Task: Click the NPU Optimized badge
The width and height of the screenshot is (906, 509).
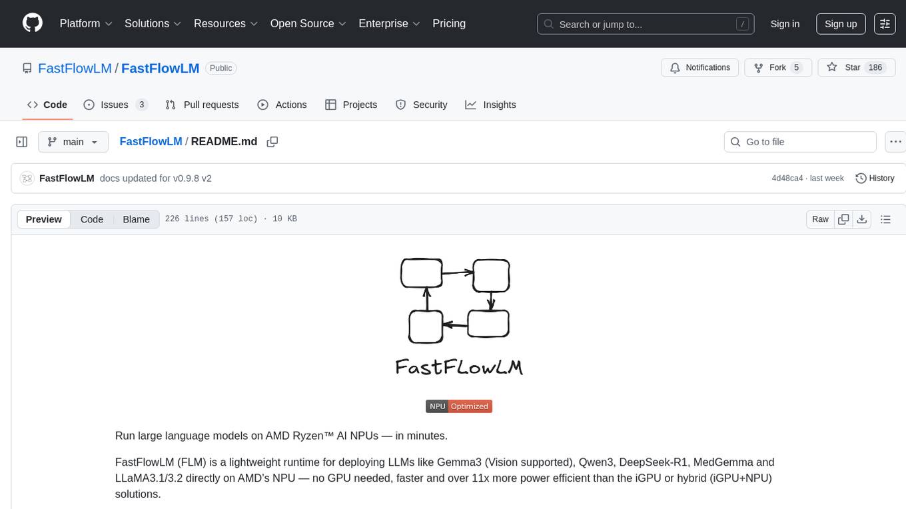Action: pos(459,406)
